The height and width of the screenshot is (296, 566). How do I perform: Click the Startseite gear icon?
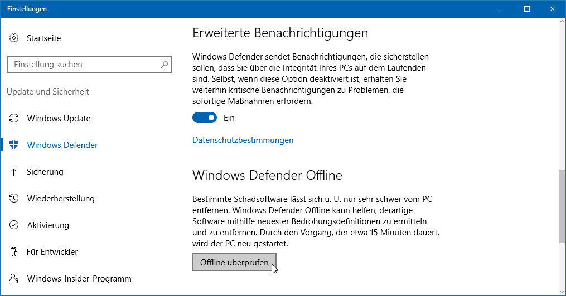[14, 38]
